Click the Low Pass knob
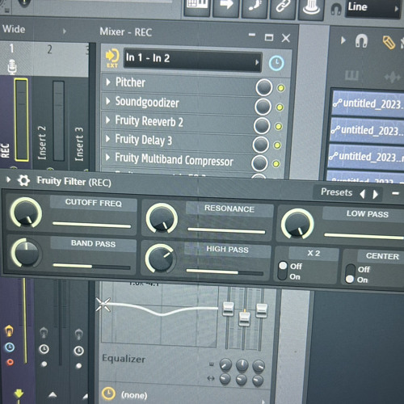 (297, 224)
